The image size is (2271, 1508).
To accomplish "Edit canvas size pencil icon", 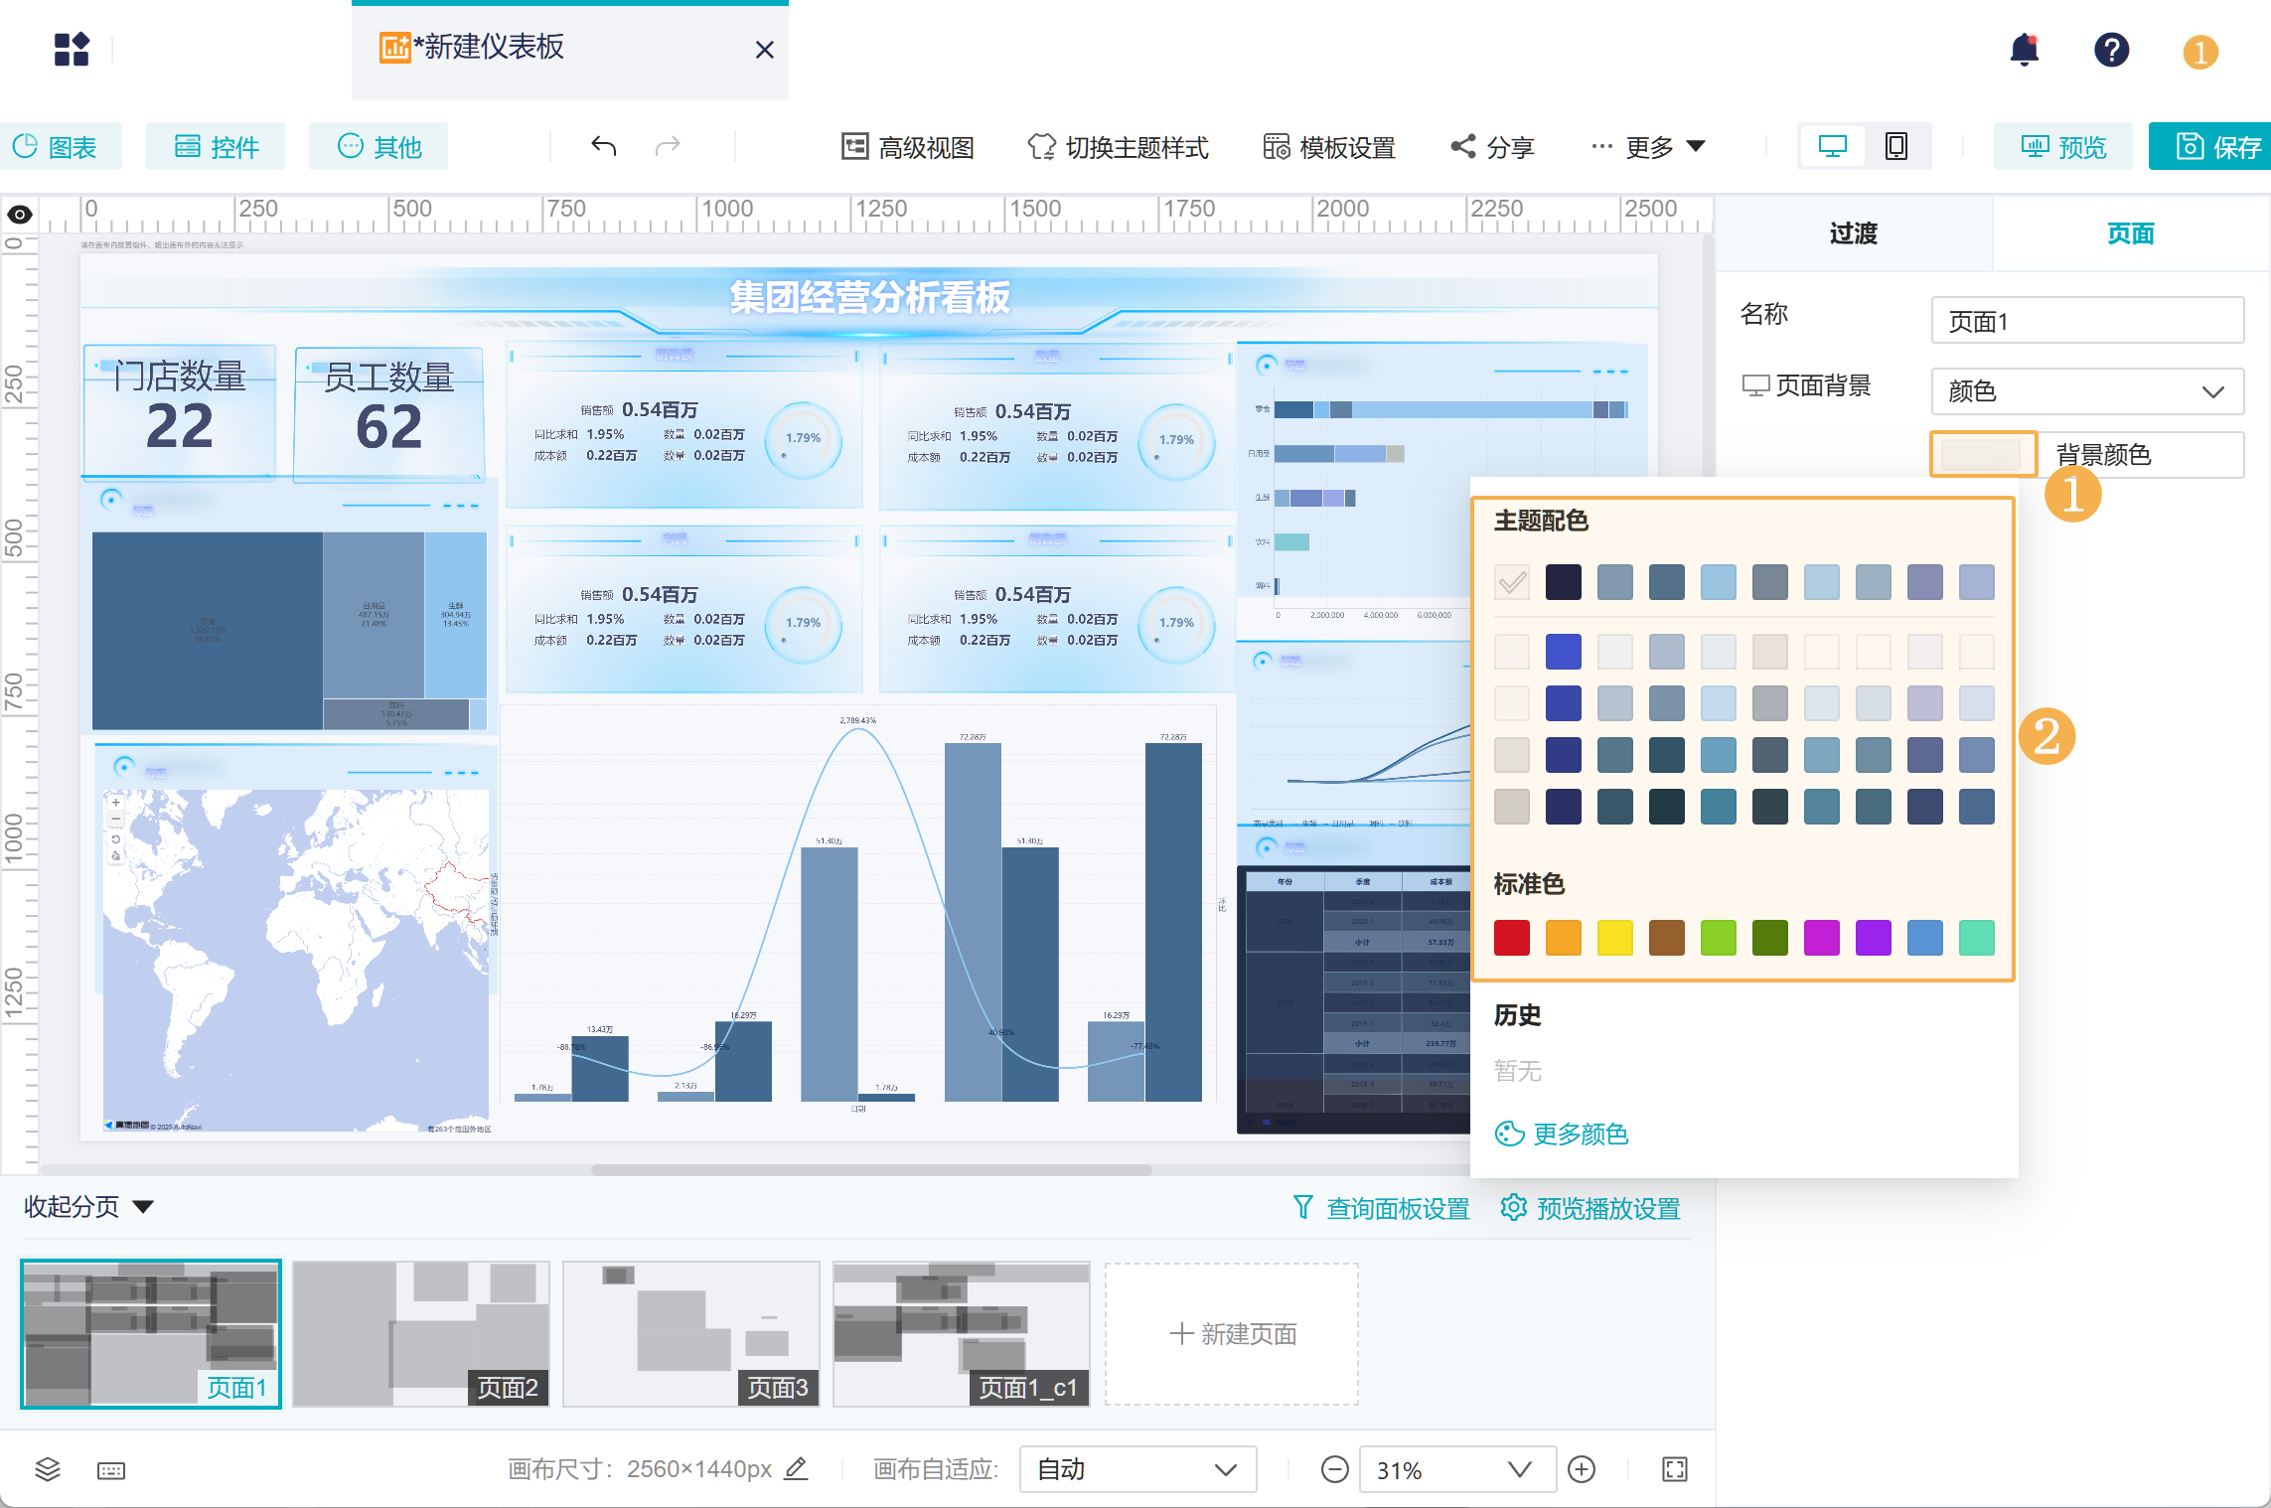I will tap(796, 1468).
